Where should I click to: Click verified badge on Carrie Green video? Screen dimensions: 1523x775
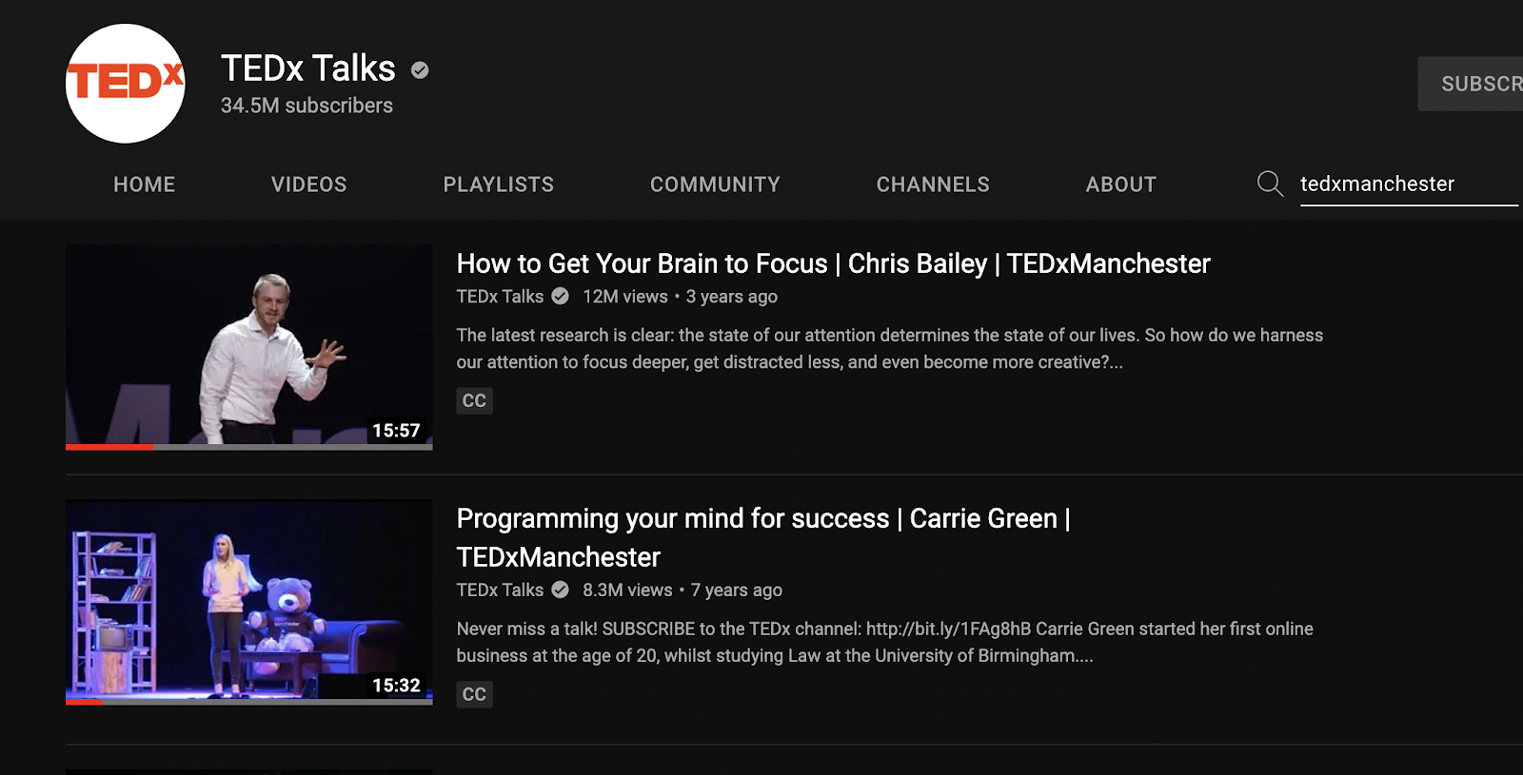click(561, 590)
